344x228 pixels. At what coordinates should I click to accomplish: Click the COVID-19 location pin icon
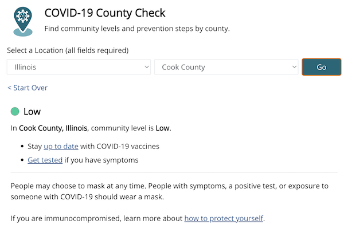[23, 22]
